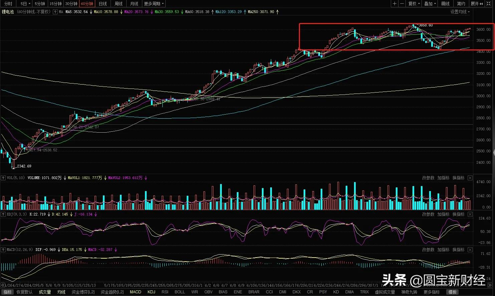Click 加指标 in the MACD panel

point(443,250)
